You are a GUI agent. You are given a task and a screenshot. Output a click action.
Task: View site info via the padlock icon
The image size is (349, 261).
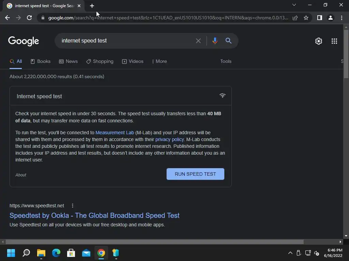[43, 18]
